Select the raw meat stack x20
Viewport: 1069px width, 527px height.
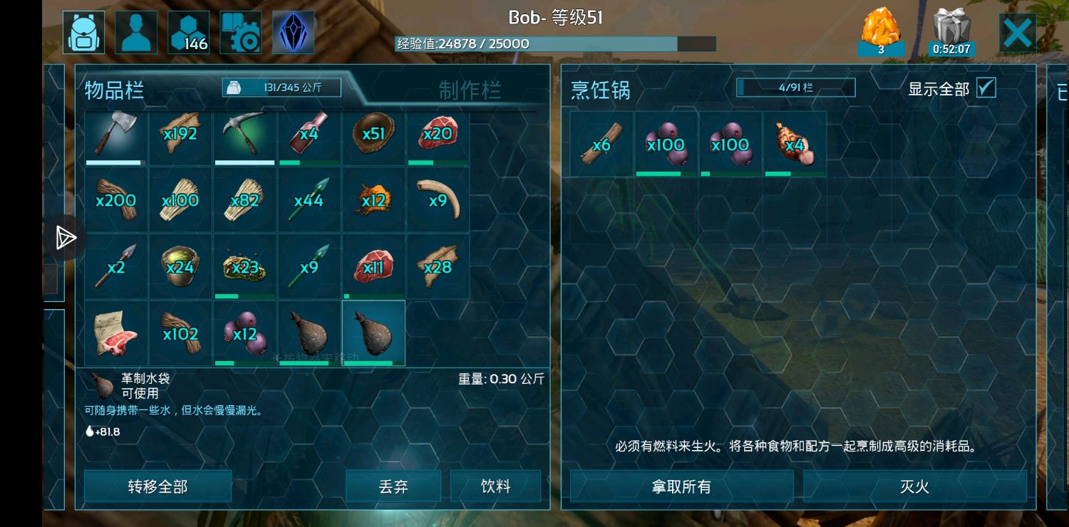coord(438,137)
